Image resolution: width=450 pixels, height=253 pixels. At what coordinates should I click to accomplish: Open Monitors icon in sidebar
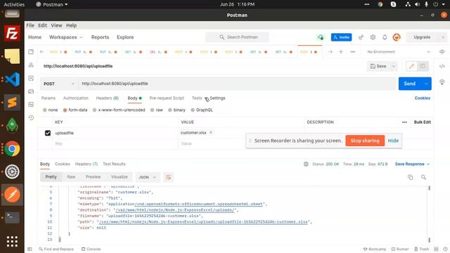tap(31, 105)
